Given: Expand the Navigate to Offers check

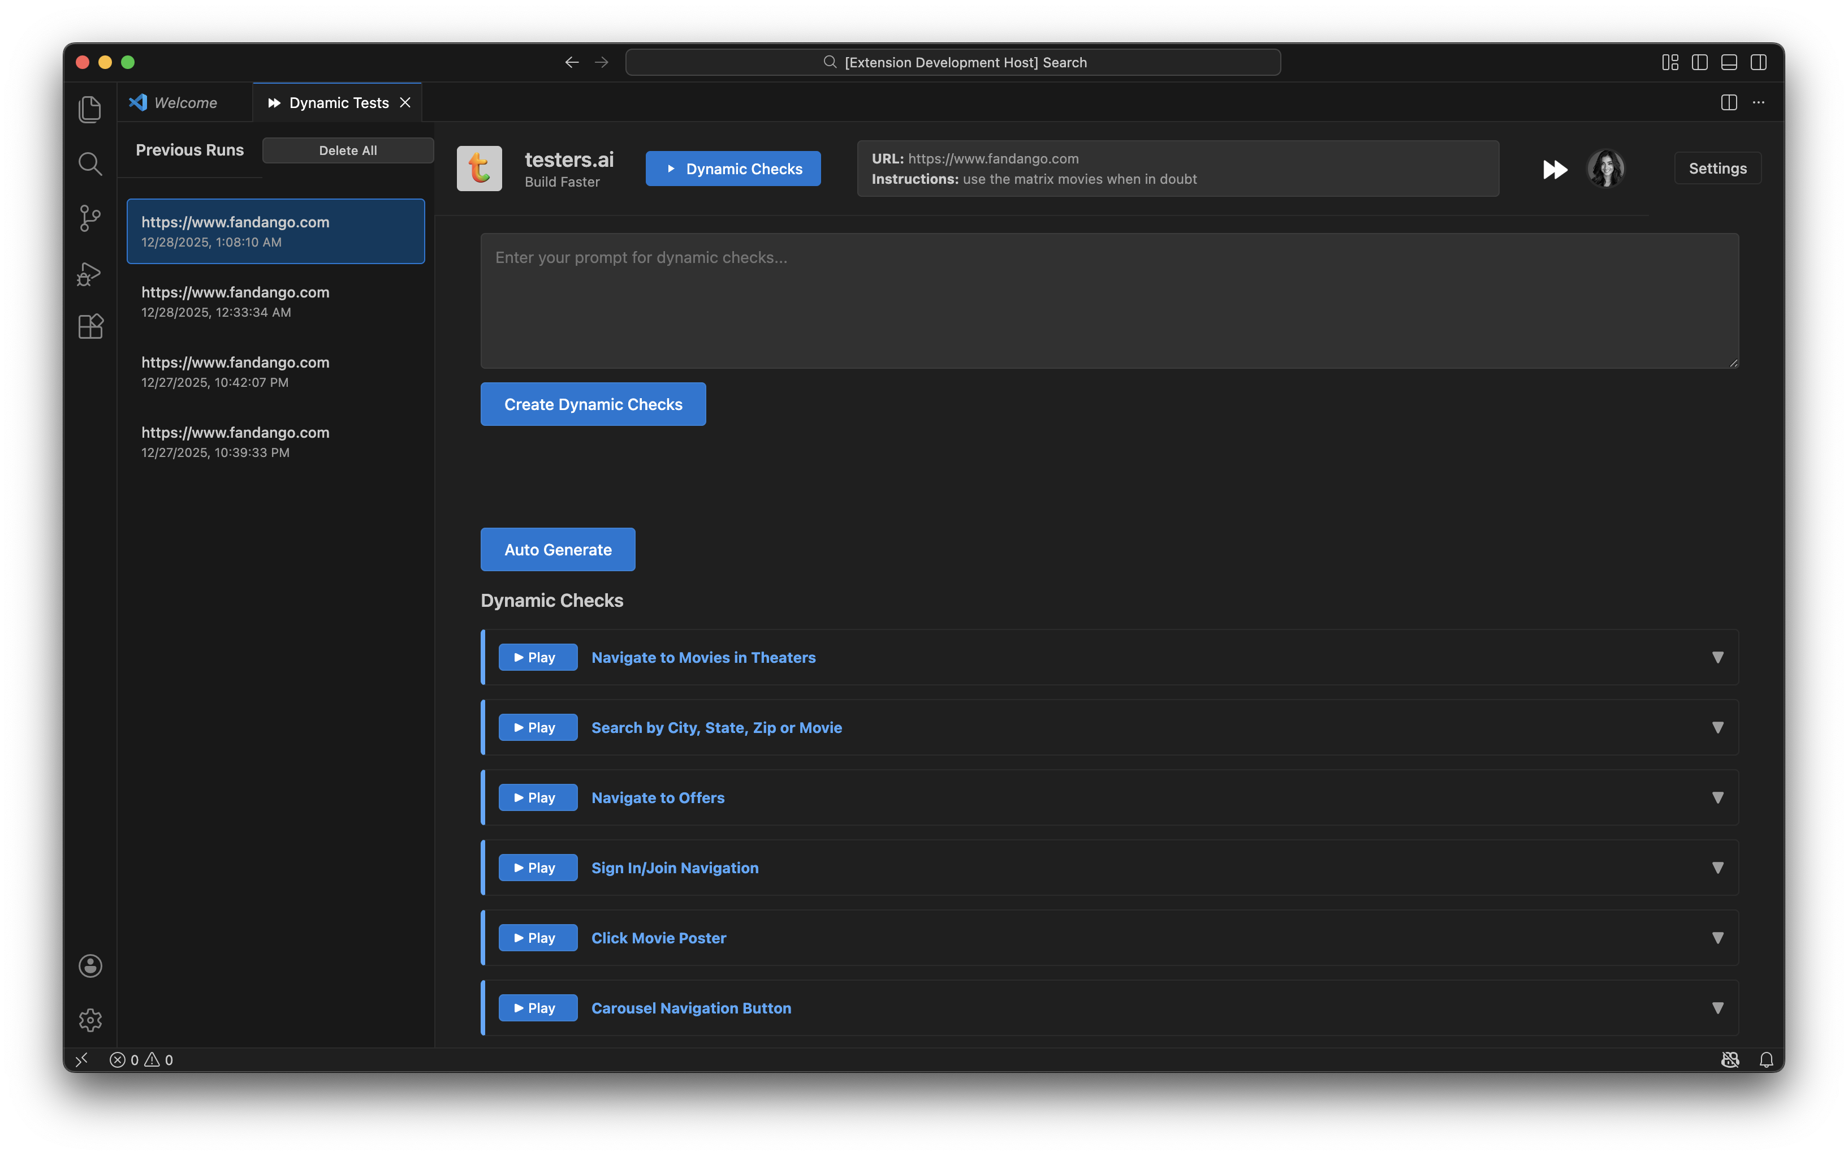Looking at the screenshot, I should (1717, 797).
